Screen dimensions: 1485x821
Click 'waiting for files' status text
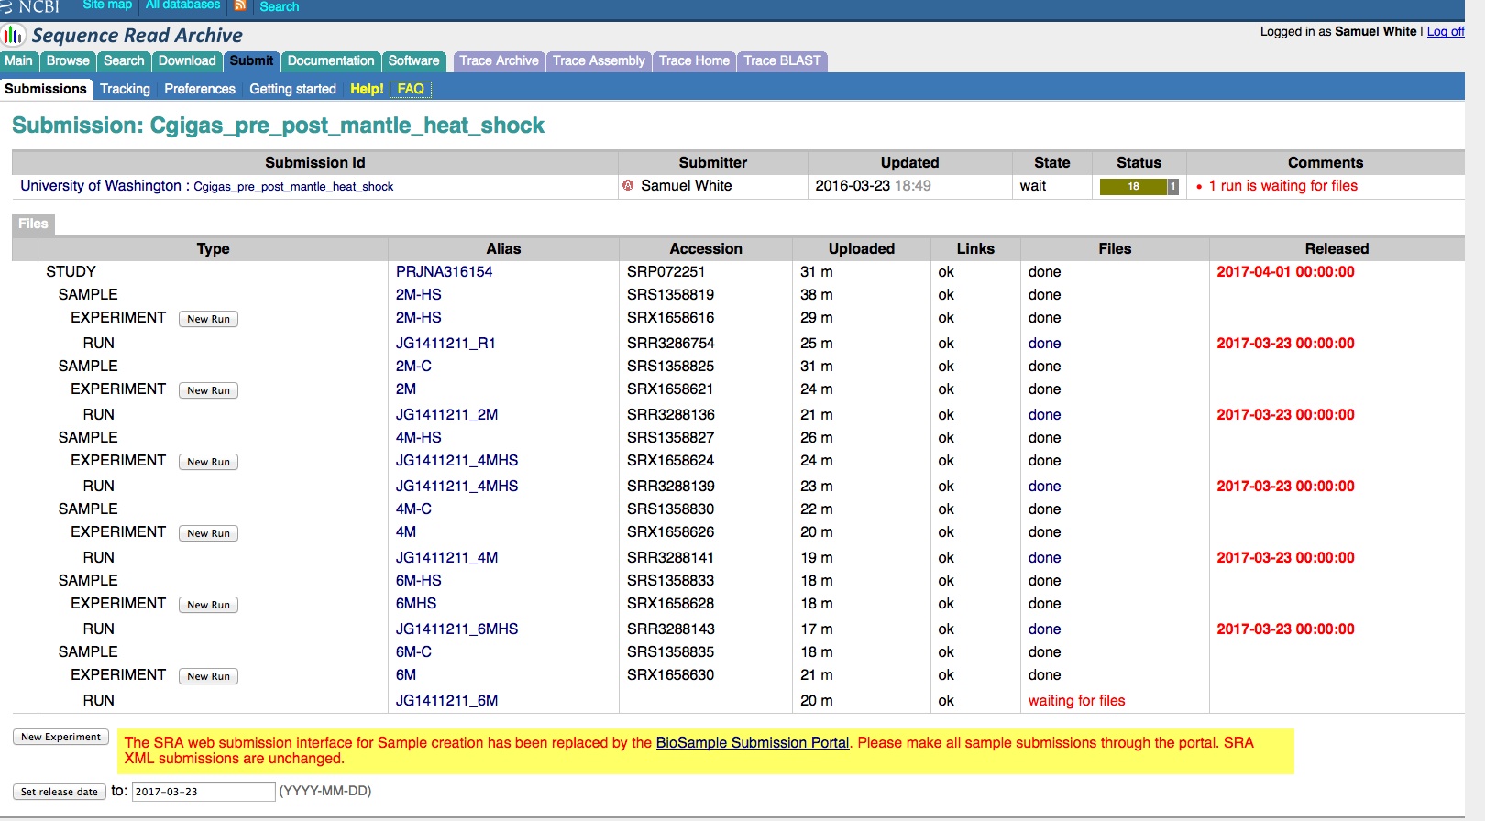click(1076, 701)
